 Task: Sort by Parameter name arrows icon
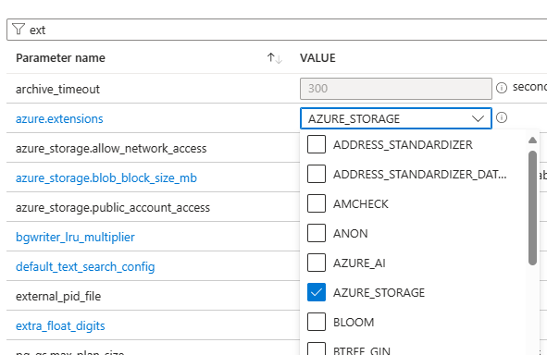tap(275, 58)
